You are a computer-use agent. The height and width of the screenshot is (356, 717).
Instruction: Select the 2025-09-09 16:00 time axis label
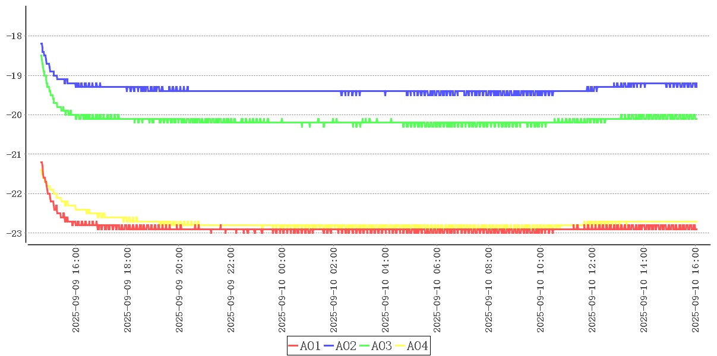(x=76, y=291)
